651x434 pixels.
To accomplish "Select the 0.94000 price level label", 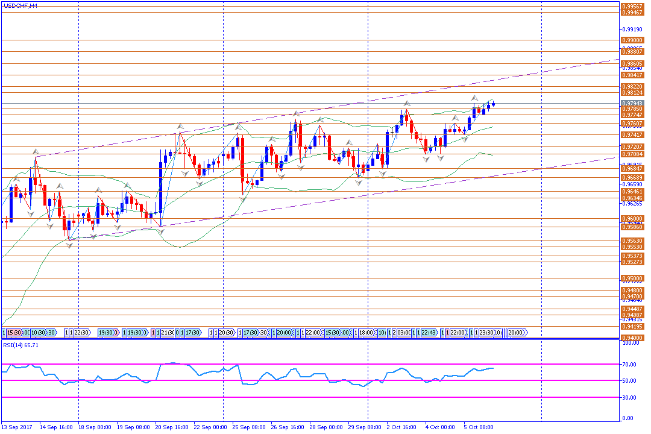I will 632,338.
